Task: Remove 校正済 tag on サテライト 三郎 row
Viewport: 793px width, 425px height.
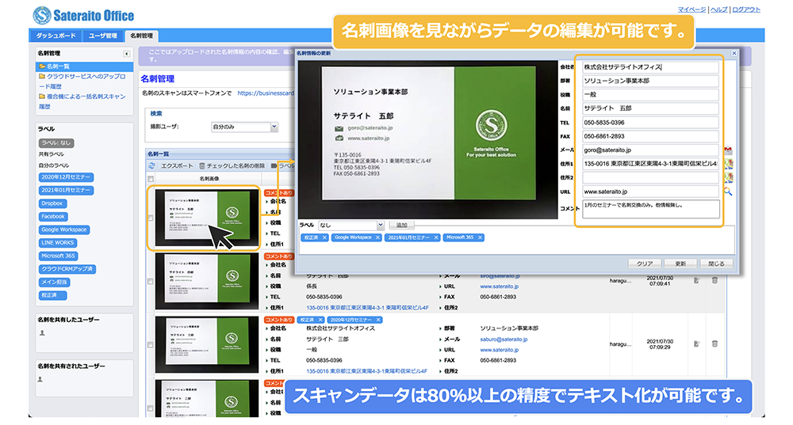Action: click(x=320, y=320)
